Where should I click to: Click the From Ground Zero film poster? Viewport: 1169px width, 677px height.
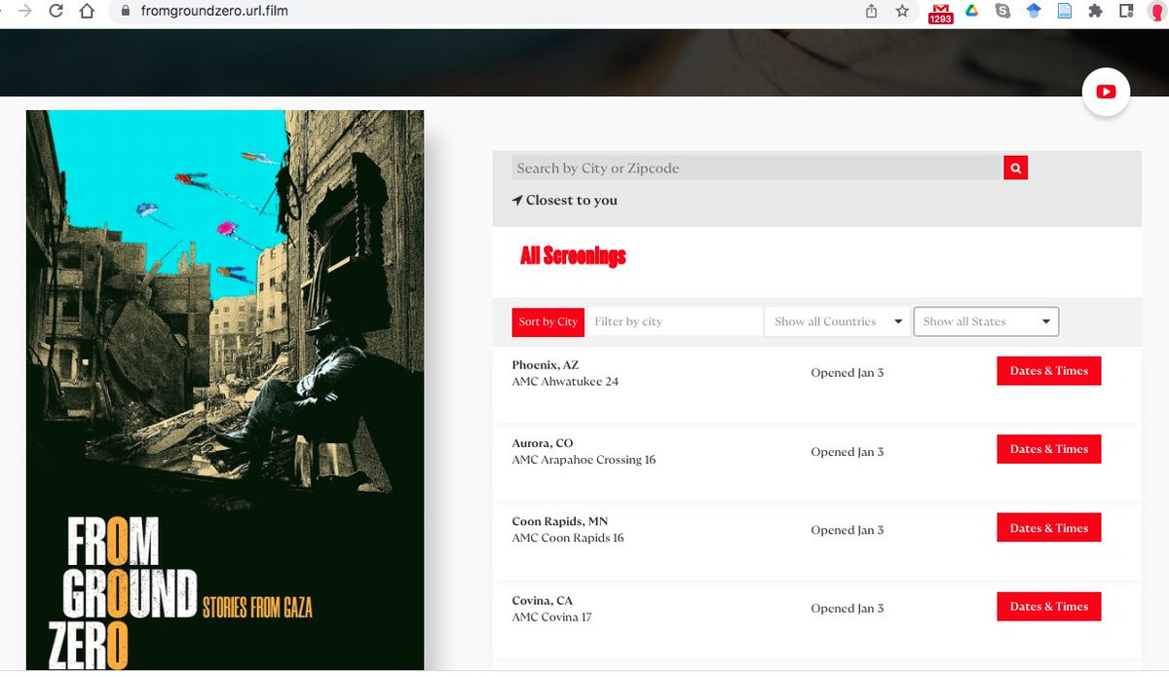click(225, 390)
